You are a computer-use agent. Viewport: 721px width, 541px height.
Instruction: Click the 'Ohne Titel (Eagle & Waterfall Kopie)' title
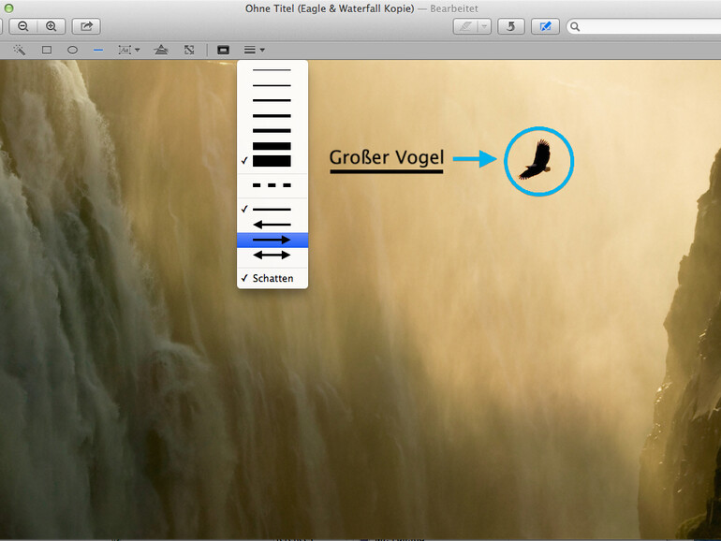click(x=330, y=8)
